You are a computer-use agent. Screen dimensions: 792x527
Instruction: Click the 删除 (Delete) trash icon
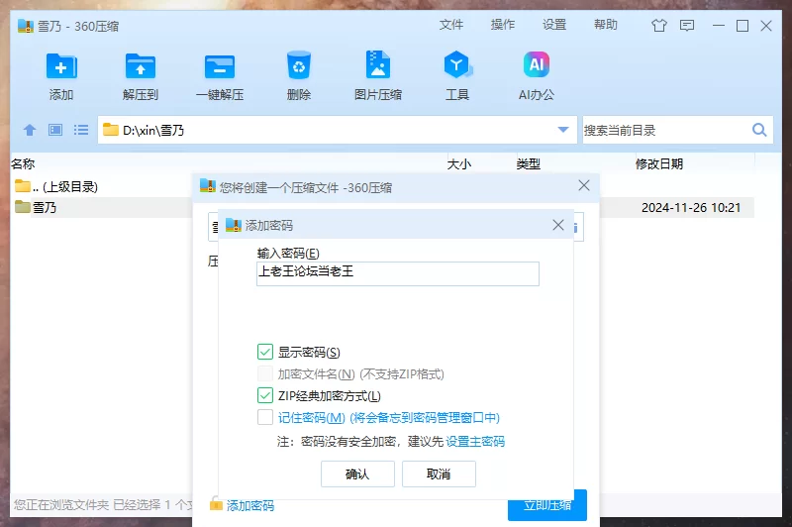tap(299, 67)
